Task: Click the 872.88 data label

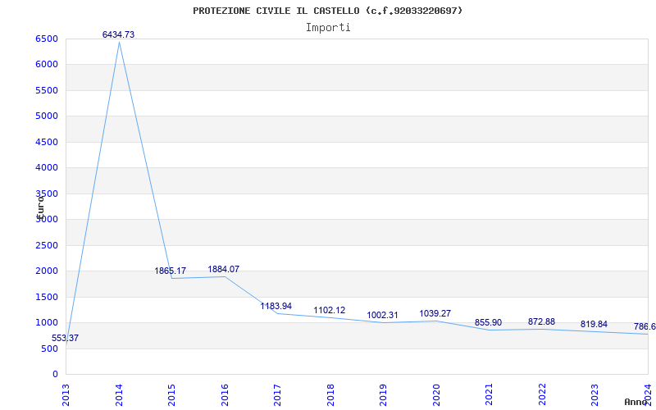Action: tap(541, 321)
